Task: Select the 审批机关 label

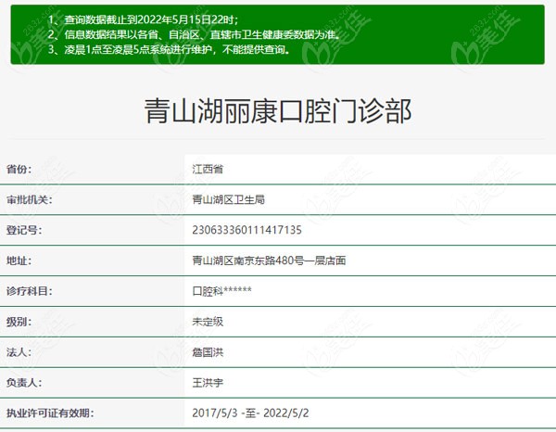Action: (31, 199)
